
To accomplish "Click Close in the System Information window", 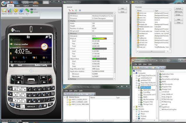I will (x=122, y=12).
